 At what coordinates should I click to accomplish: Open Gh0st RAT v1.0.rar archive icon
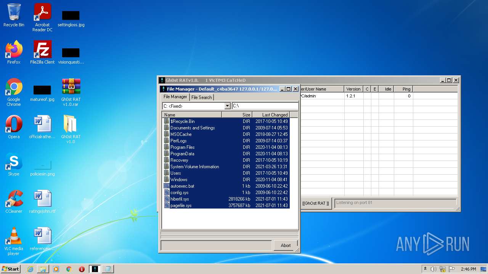[x=71, y=92]
